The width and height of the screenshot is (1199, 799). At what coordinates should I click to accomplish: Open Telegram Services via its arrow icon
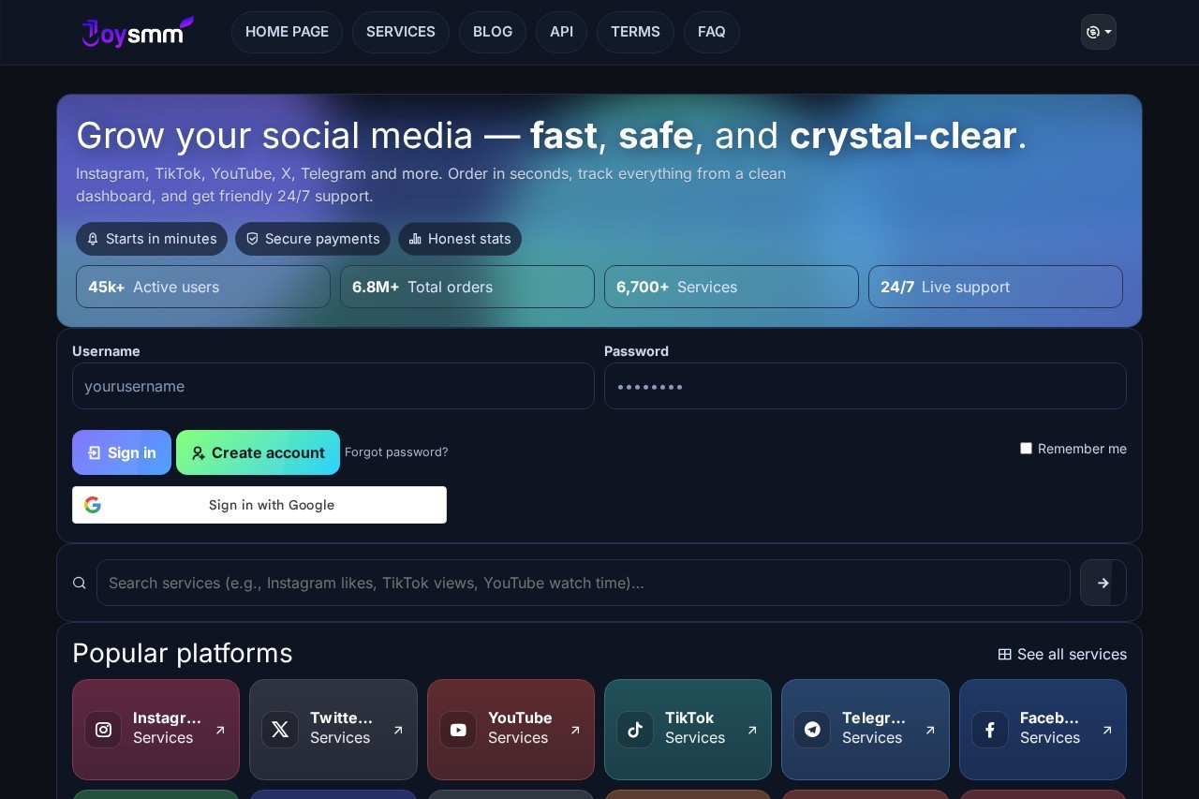[930, 730]
